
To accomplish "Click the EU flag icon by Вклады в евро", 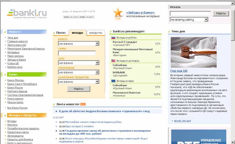I will pyautogui.click(x=113, y=81).
